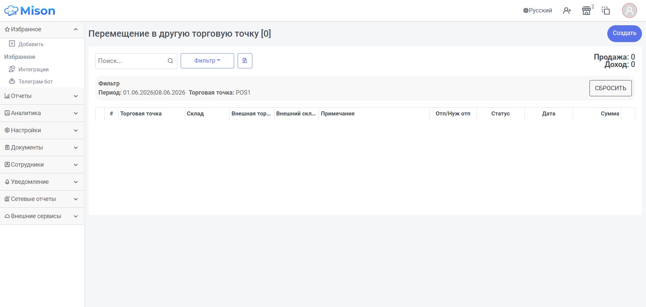Viewport: 646px width, 307px height.
Task: Expand the Сетевые отчеты menu section
Action: coord(42,199)
